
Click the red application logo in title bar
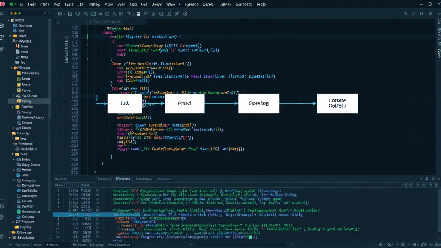pos(3,4)
